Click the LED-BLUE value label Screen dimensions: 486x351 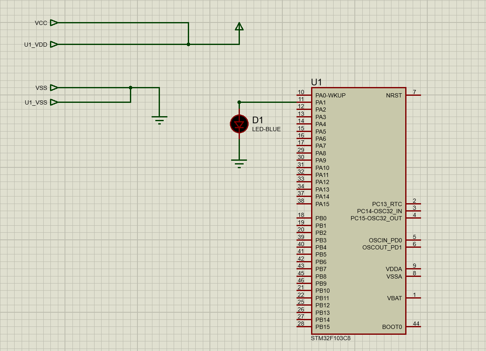[266, 129]
